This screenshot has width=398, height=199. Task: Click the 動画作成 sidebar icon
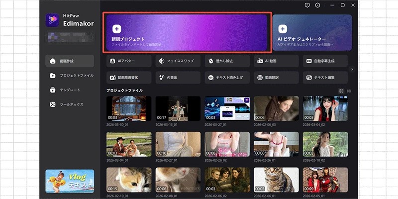(x=53, y=61)
